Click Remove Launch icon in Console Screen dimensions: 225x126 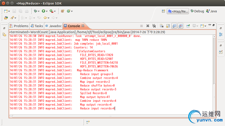pos(148,26)
